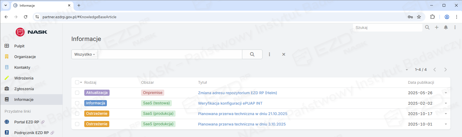462x137 pixels.
Task: Expand selection dropdown arrow beside header checkbox
Action: [x=81, y=83]
